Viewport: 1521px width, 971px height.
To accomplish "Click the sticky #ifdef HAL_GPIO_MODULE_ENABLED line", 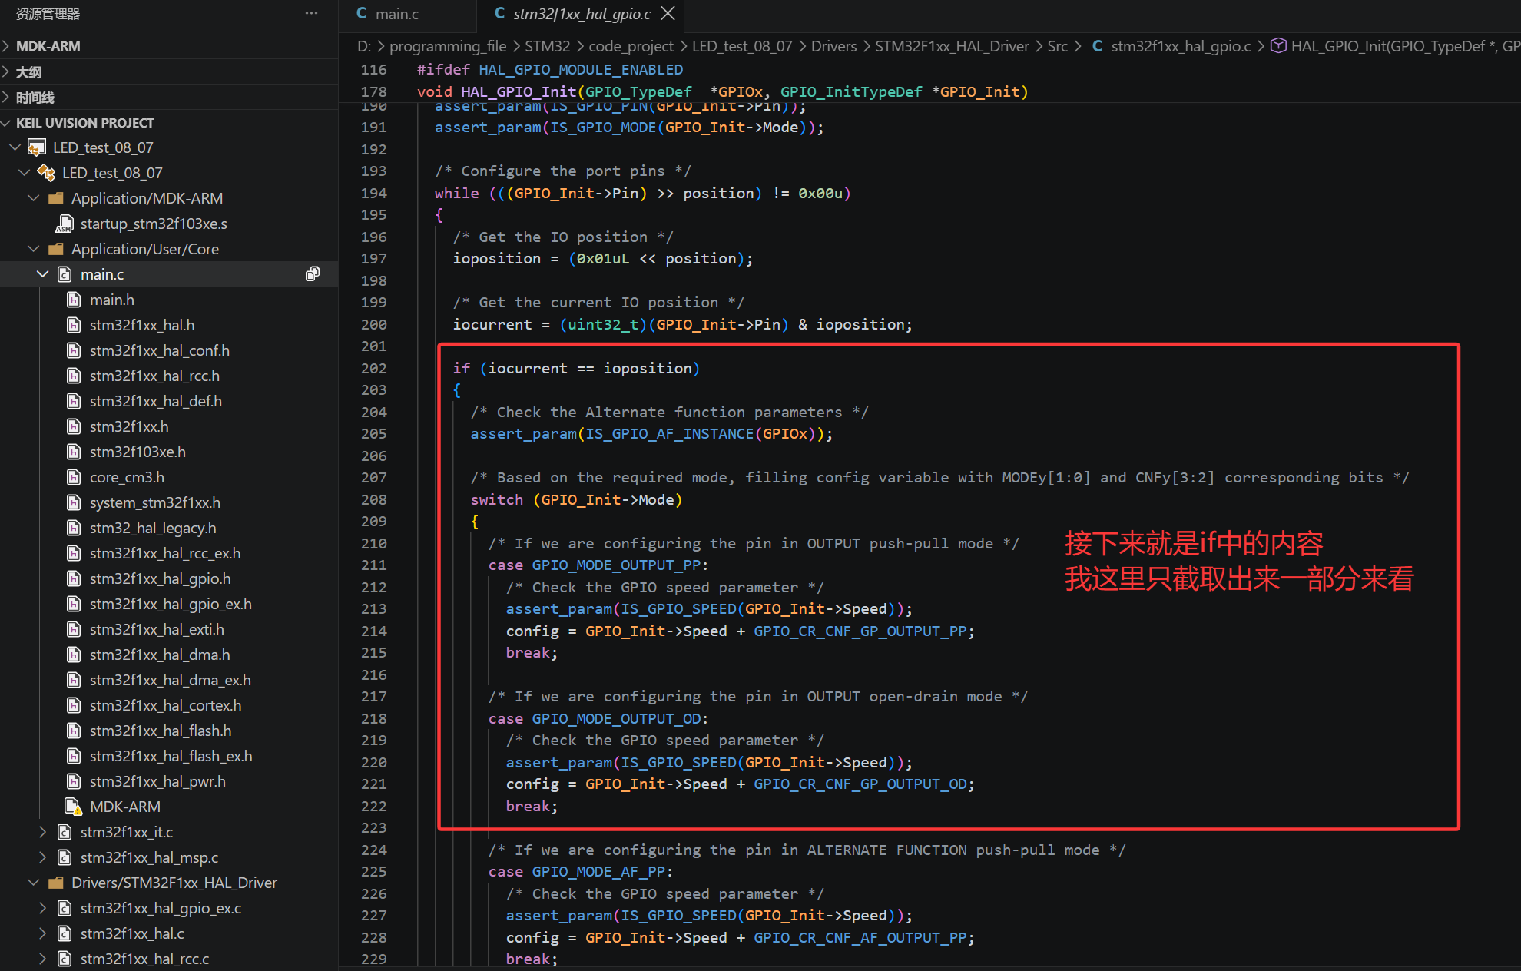I will pyautogui.click(x=550, y=69).
